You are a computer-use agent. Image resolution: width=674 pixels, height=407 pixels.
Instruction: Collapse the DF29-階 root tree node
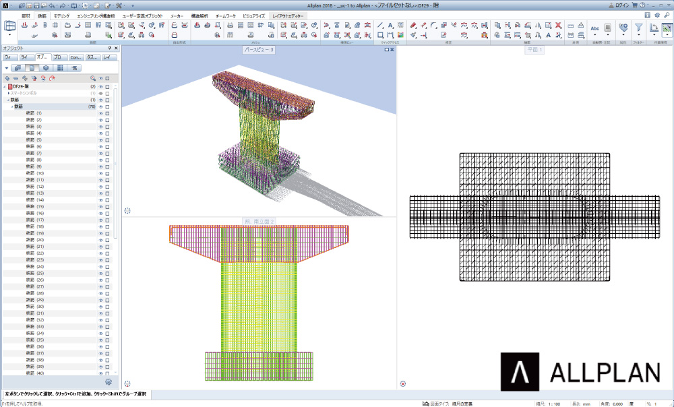tap(5, 87)
